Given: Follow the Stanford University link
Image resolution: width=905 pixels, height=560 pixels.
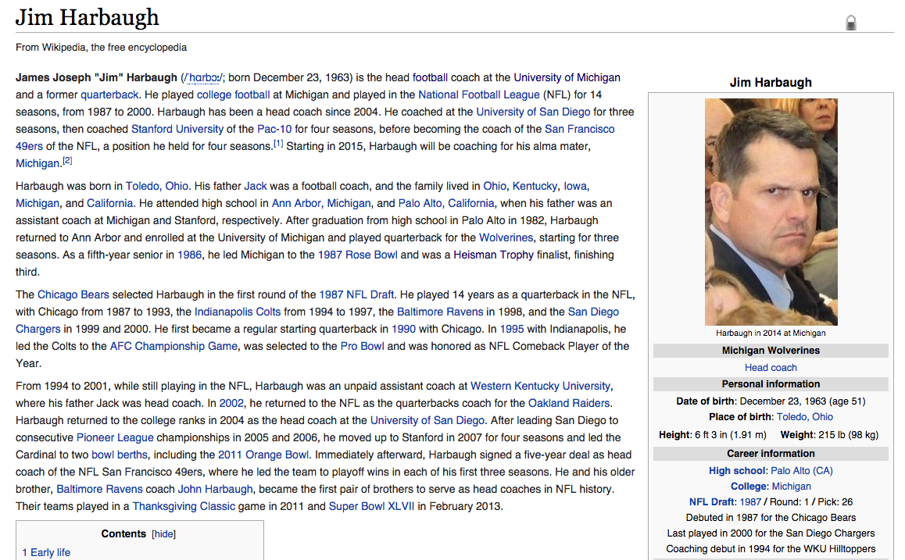Looking at the screenshot, I should (177, 129).
